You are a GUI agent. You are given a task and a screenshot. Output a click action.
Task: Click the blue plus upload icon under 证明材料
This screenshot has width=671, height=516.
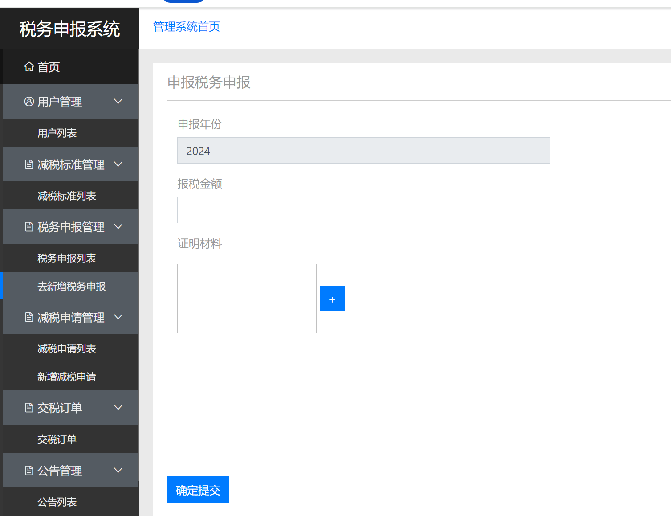point(332,299)
